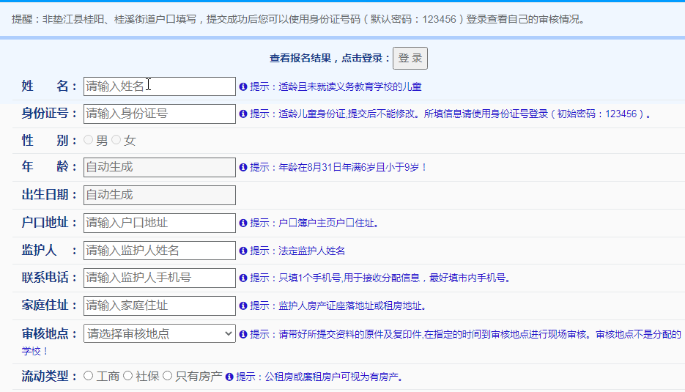Choose 工商 as 流动类型
The height and width of the screenshot is (392, 685).
89,376
